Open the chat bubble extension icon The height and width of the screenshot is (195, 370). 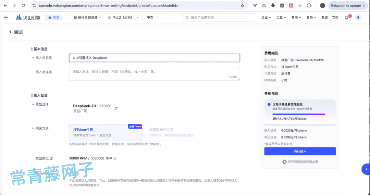point(300,5)
